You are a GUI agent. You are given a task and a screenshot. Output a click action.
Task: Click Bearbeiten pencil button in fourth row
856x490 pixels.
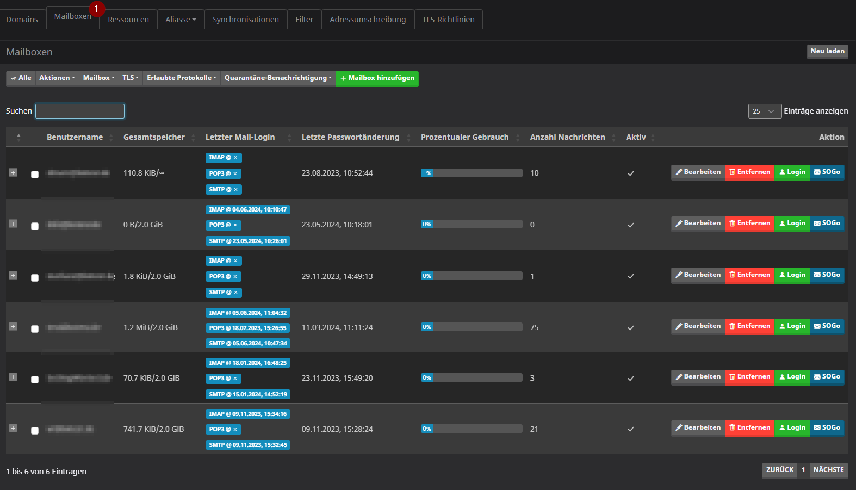pos(698,326)
